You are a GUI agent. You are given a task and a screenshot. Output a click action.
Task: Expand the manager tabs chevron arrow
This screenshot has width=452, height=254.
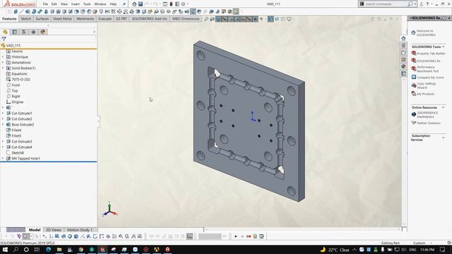coord(94,32)
